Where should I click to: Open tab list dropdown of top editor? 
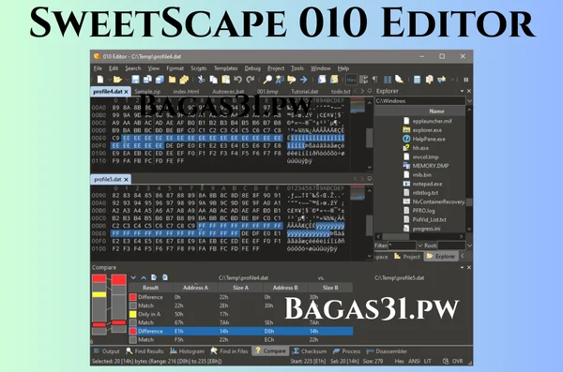(369, 91)
